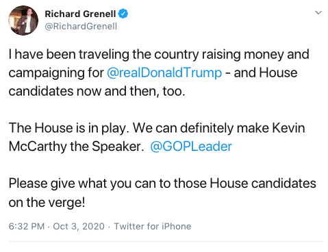Open the @GOPLeader mention link
Screen dimensions: 328x252
point(191,146)
